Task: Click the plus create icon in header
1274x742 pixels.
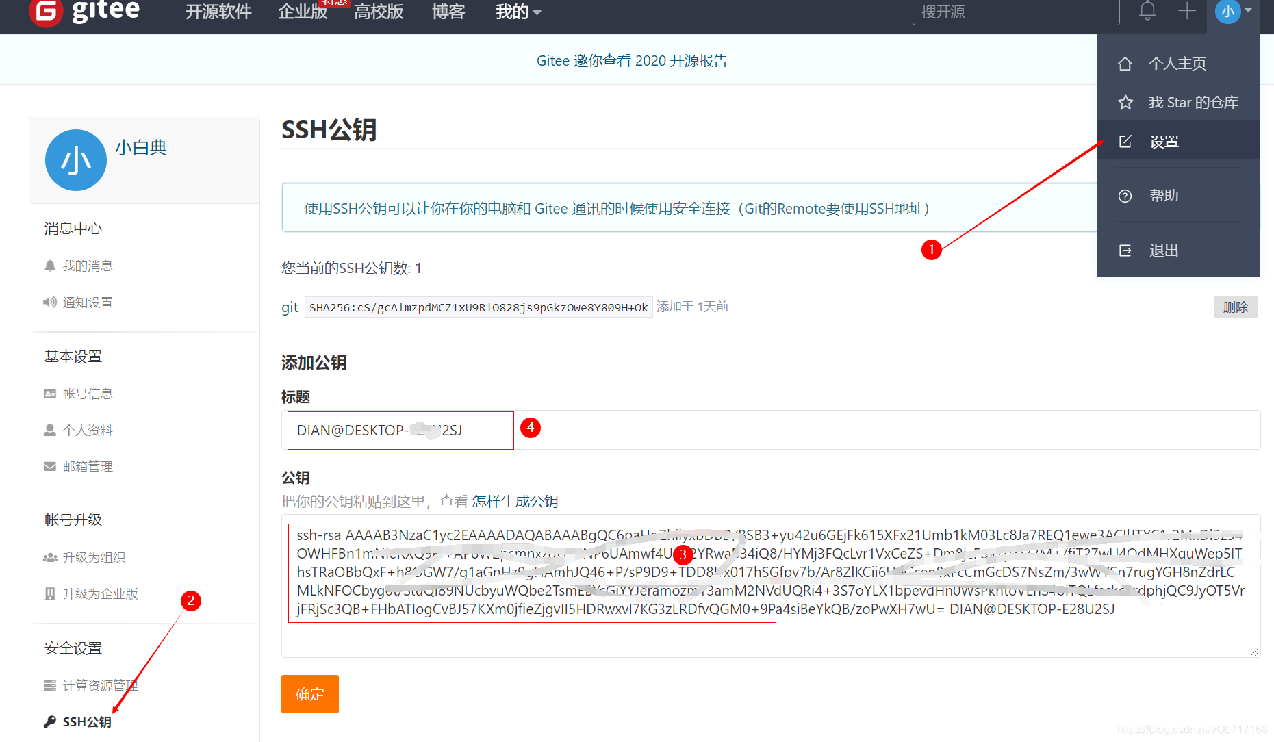Action: tap(1186, 12)
